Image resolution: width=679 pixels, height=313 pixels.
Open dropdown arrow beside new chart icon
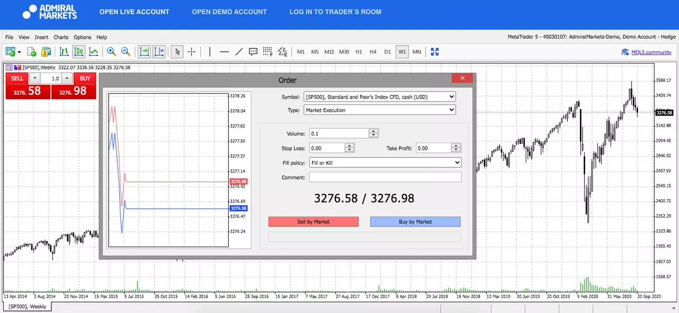point(19,52)
